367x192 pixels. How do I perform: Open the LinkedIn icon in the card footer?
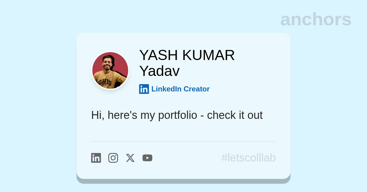coord(96,158)
